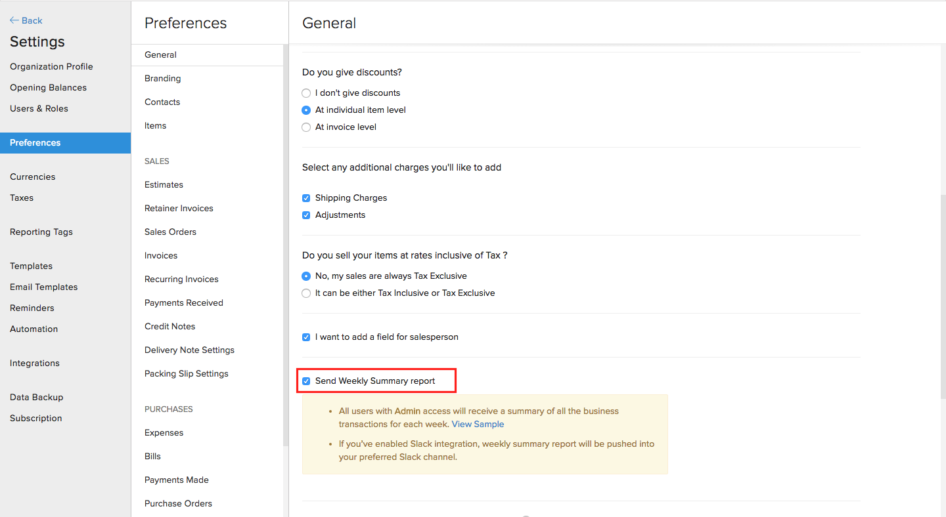946x517 pixels.
Task: Switch to Invoices preferences
Action: click(161, 255)
